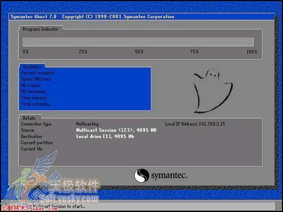Click the Multicast Session <123> source text

tap(116, 130)
